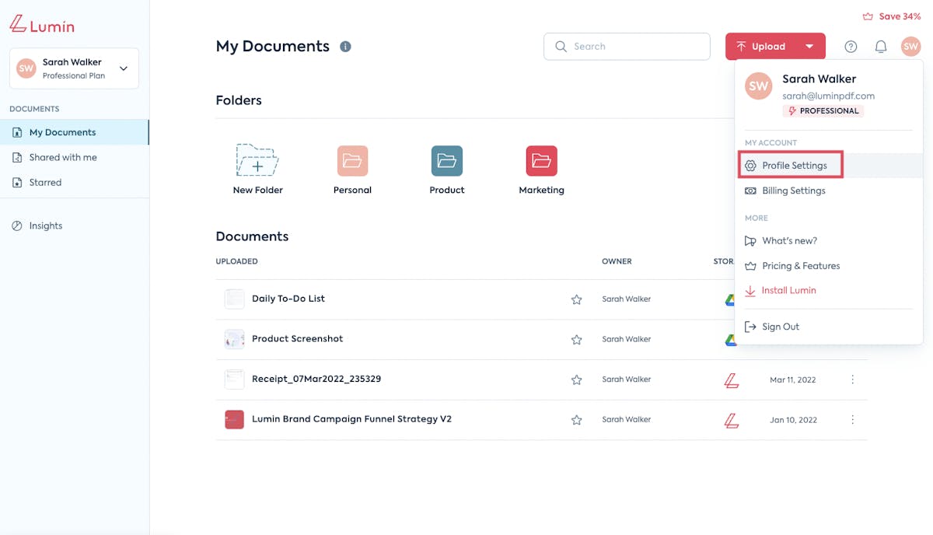The width and height of the screenshot is (933, 535).
Task: Click the Jan 10, 2022 date
Action: click(793, 420)
